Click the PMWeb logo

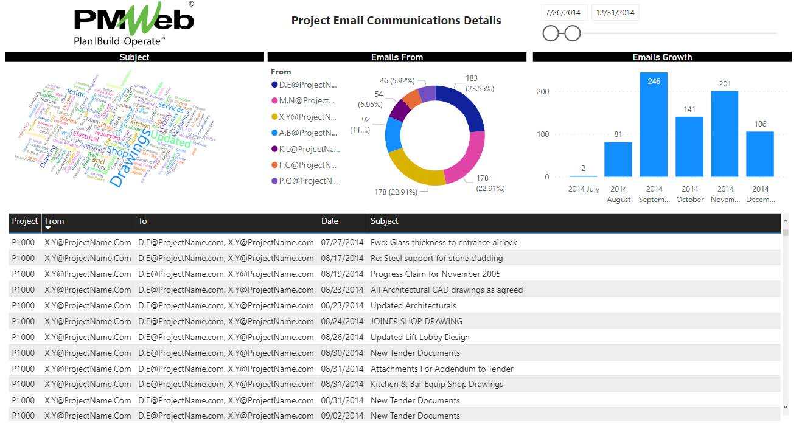[134, 24]
